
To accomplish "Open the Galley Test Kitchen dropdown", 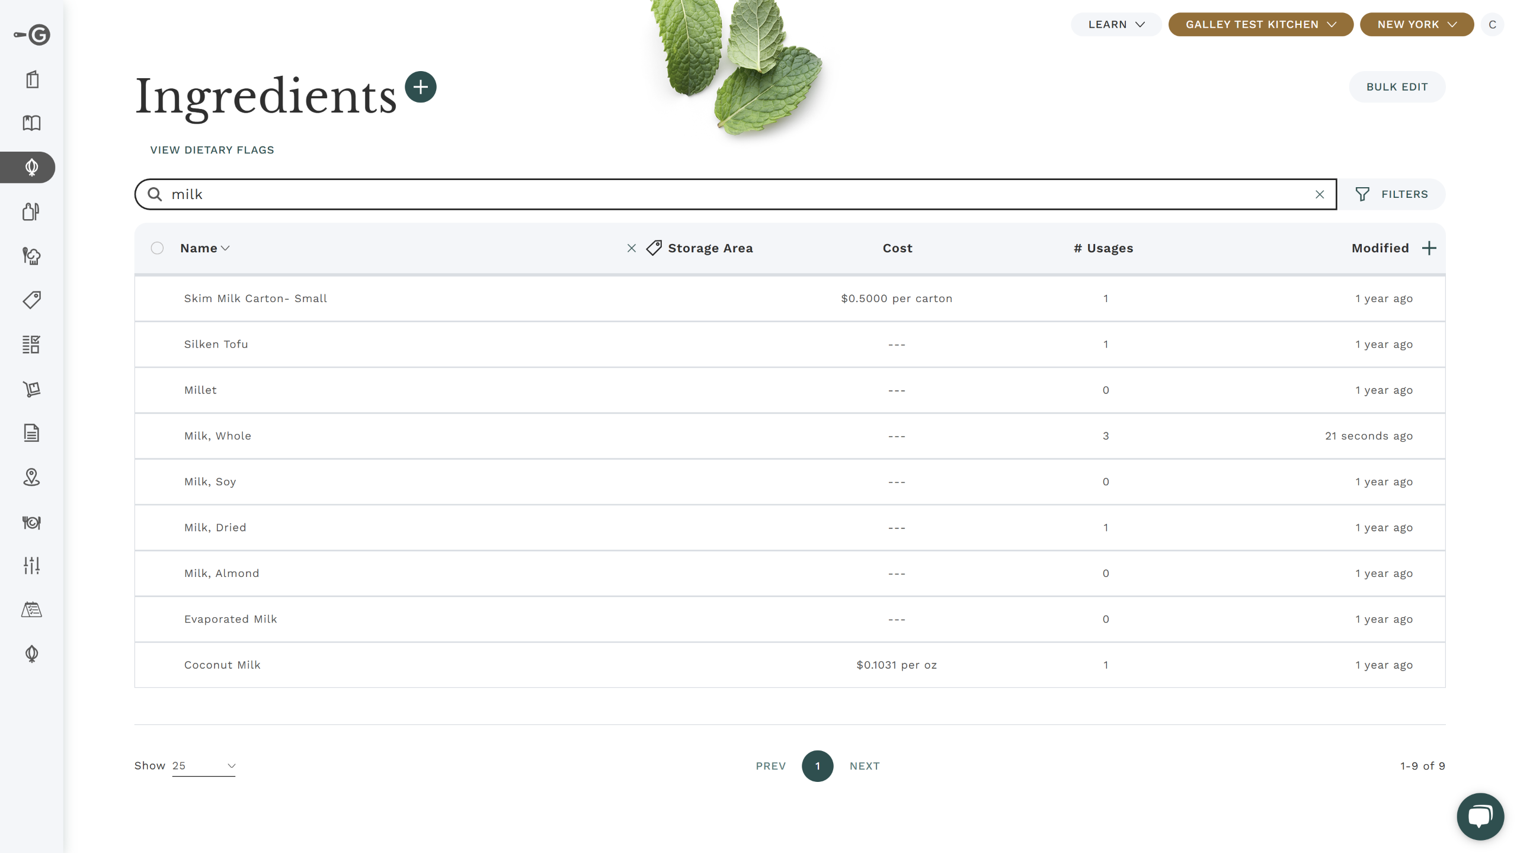I will click(1260, 24).
